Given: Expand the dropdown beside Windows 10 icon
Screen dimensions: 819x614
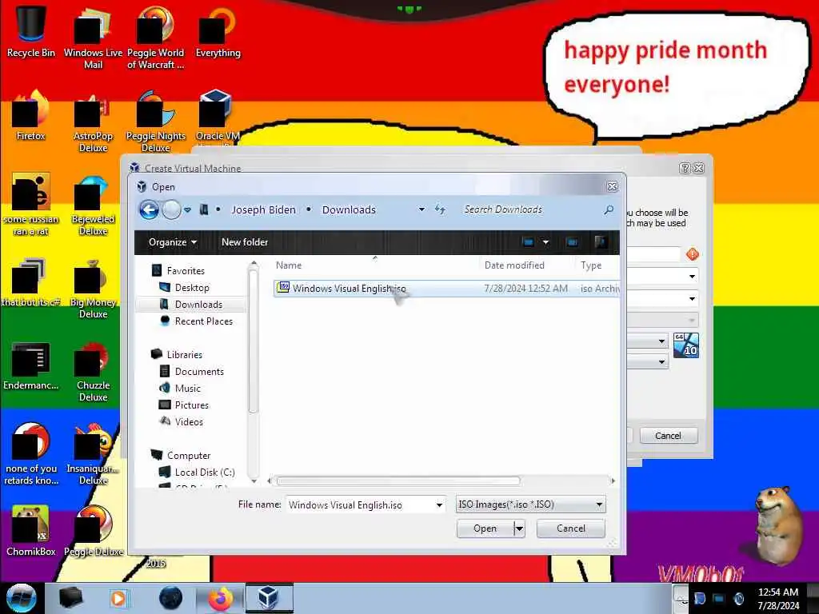Looking at the screenshot, I should [x=661, y=341].
